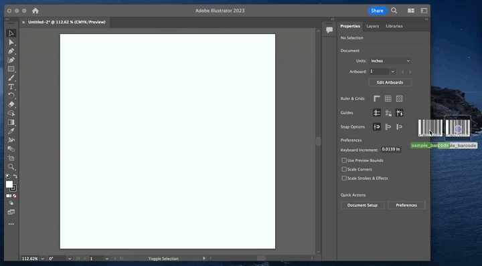
Task: Select the Direct Selection tool
Action: point(11,42)
